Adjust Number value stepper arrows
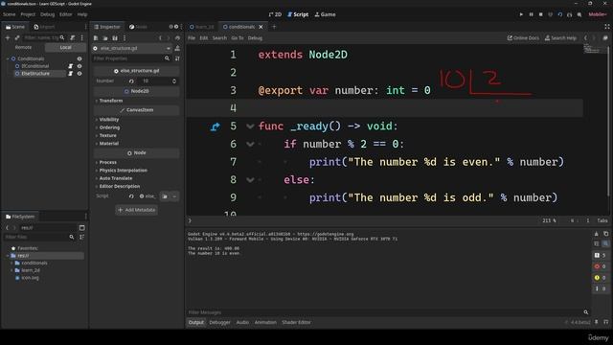Viewport: 613px width, 345px height. tap(174, 80)
